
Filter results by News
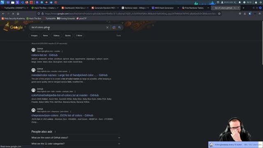46,36
